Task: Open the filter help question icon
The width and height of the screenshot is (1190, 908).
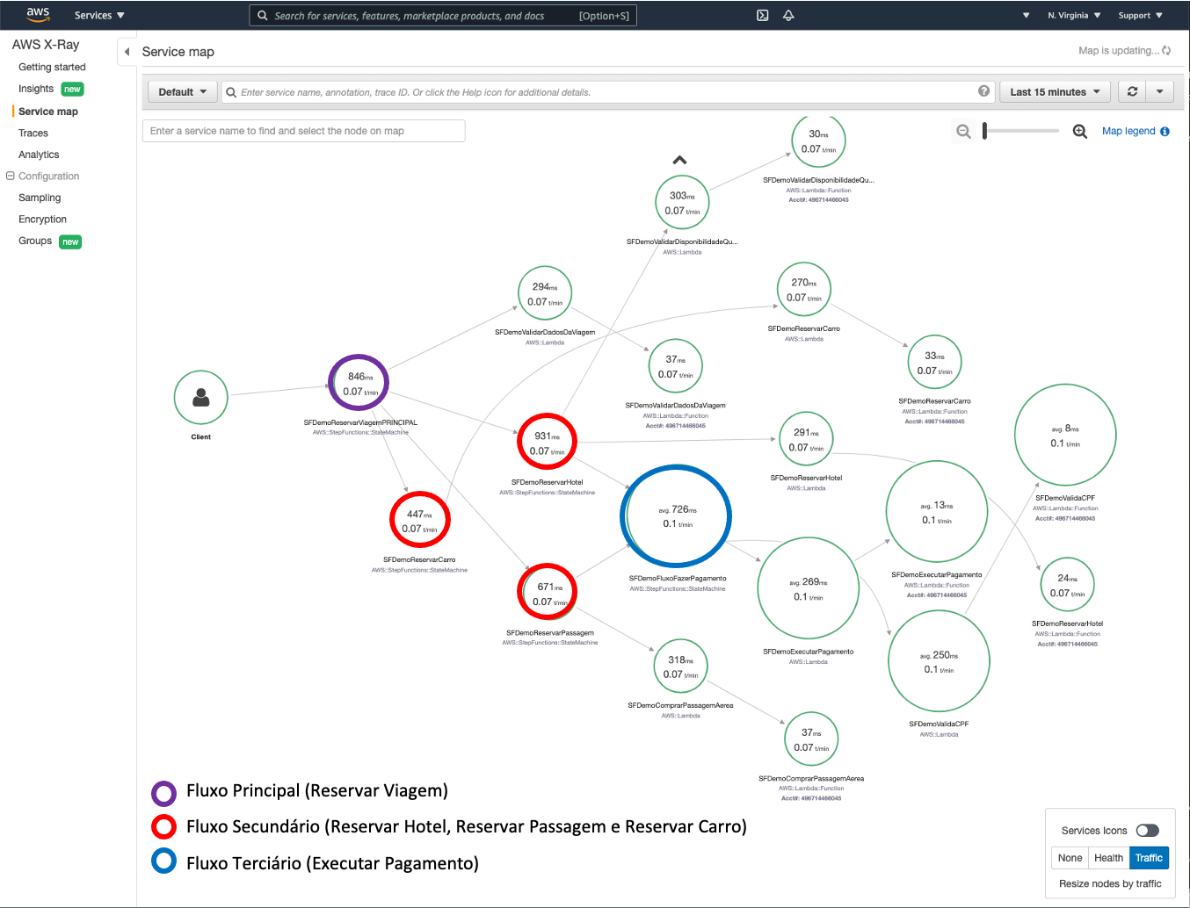Action: pos(983,91)
